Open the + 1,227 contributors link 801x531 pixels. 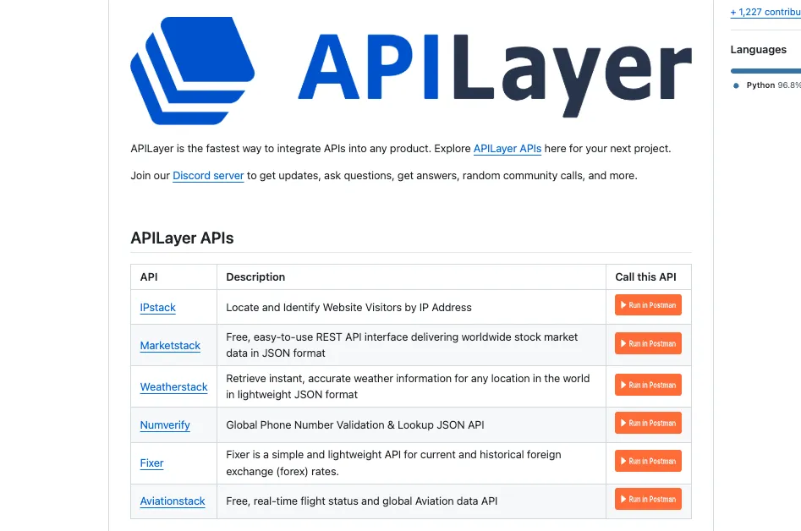click(x=765, y=12)
